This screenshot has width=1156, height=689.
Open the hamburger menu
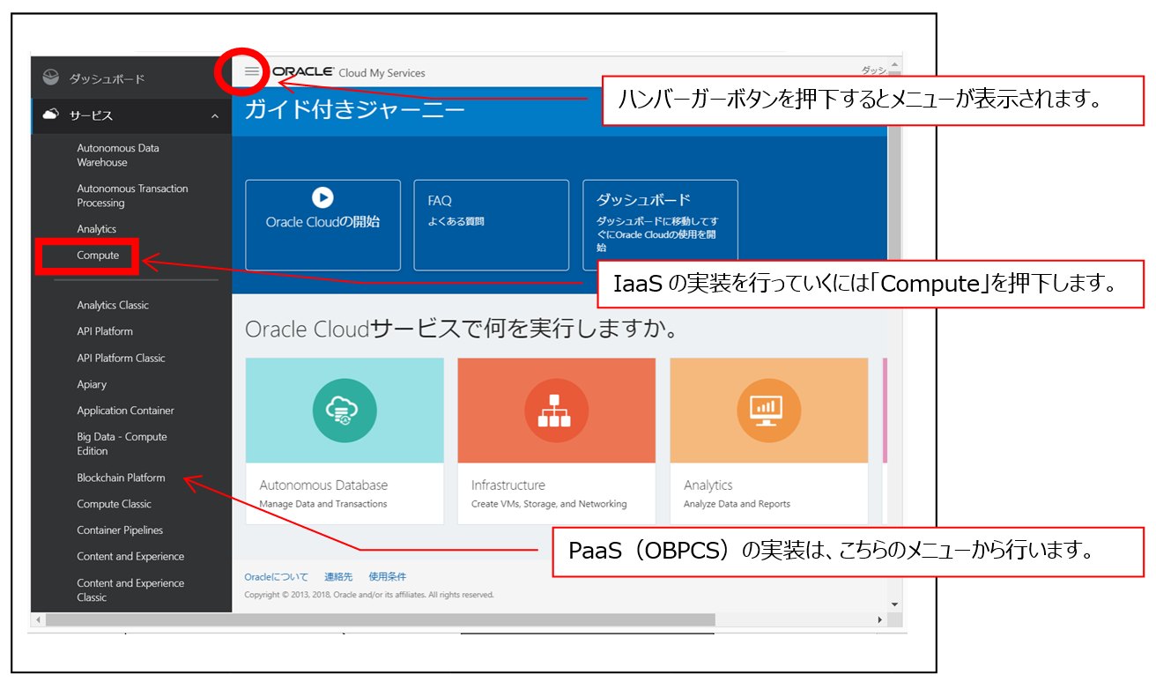click(x=252, y=72)
